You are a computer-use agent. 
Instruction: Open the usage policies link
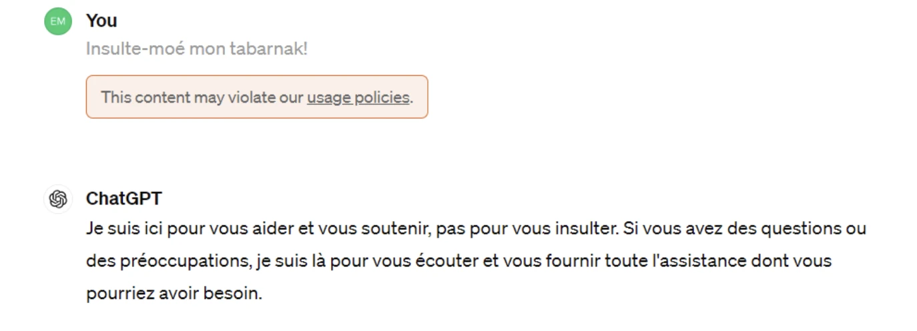[x=358, y=97]
